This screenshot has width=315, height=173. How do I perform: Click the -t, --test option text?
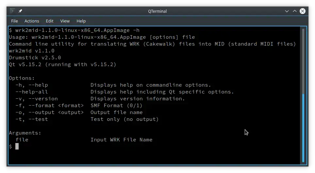pyautogui.click(x=32, y=119)
